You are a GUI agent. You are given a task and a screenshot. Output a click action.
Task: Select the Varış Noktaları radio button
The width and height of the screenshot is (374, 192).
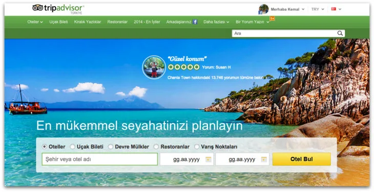tap(197, 147)
